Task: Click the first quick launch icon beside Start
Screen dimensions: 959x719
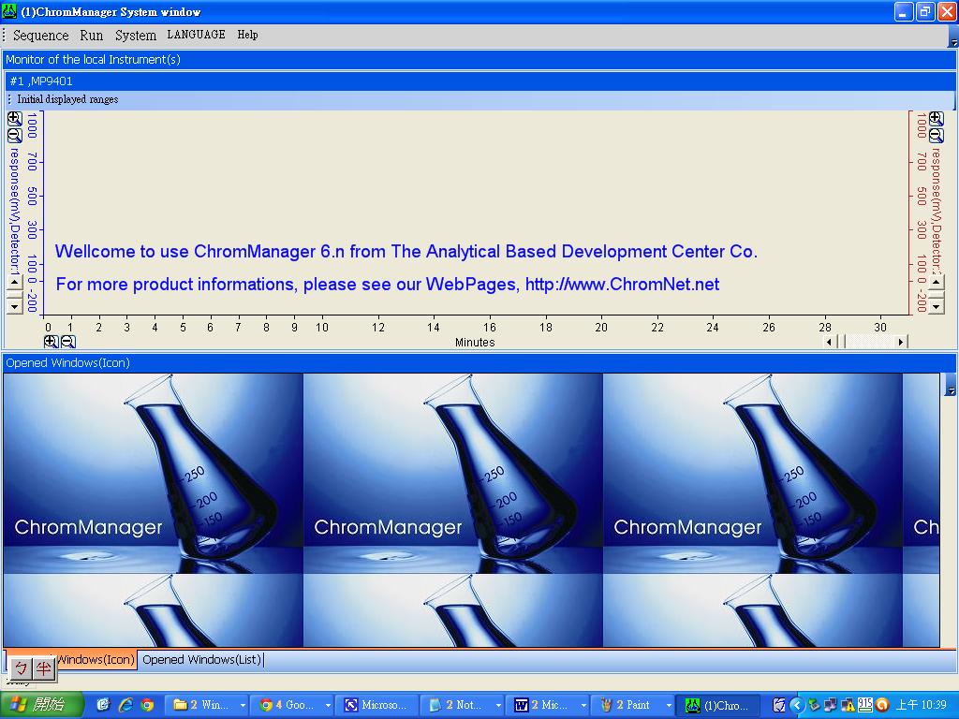Action: 103,705
